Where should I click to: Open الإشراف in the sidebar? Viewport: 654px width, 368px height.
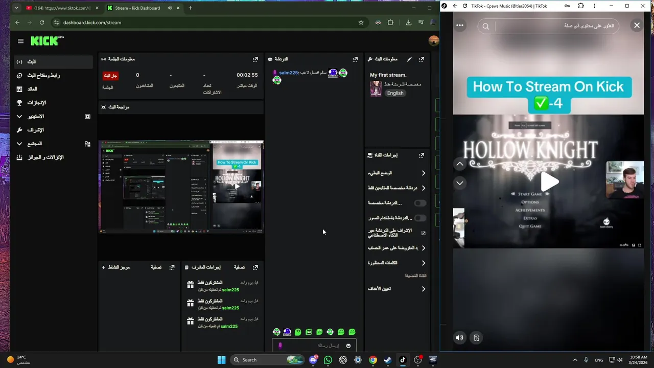pos(54,130)
